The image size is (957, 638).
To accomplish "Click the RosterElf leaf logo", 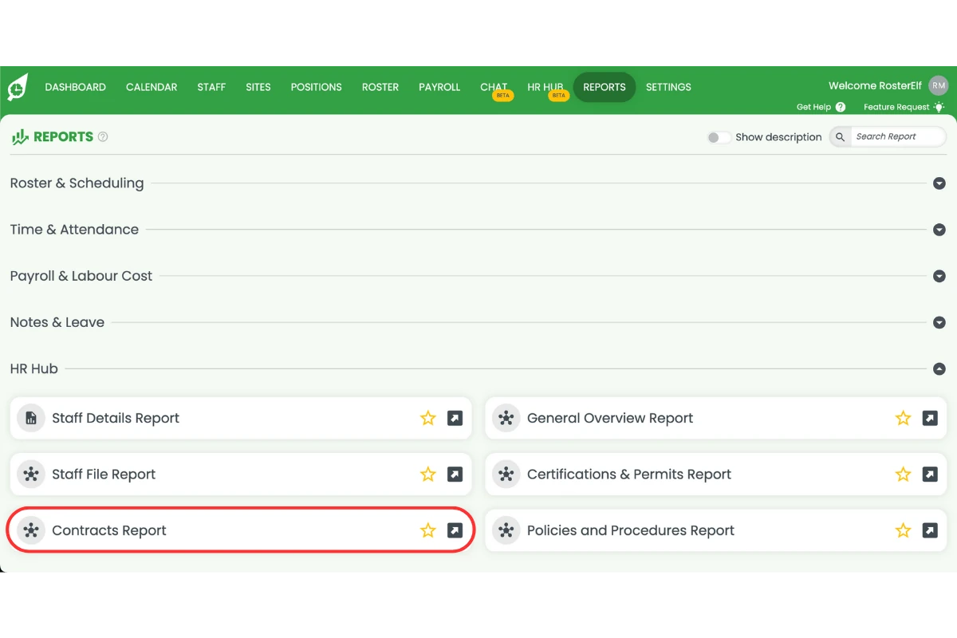I will click(18, 88).
